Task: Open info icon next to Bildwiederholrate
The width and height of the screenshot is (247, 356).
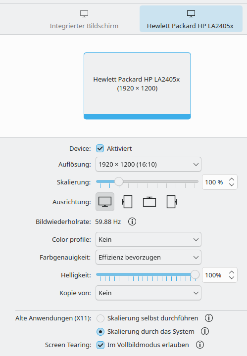Action: pos(132,222)
